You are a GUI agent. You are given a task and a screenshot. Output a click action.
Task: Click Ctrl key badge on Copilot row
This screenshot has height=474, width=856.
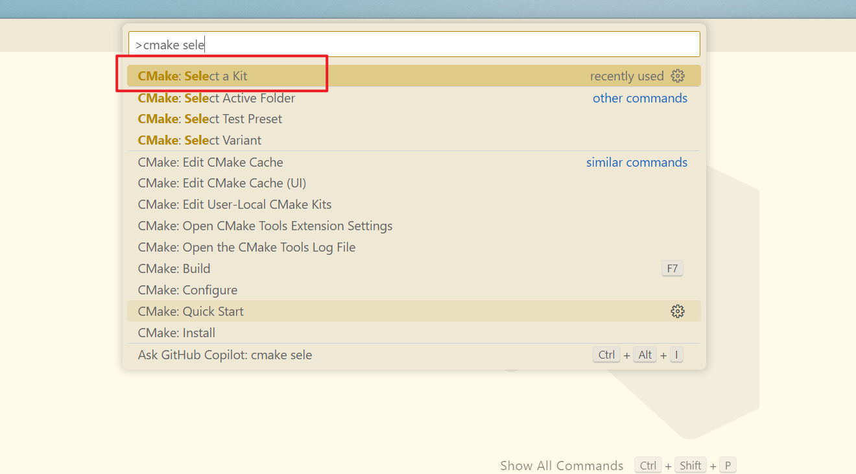pyautogui.click(x=606, y=355)
